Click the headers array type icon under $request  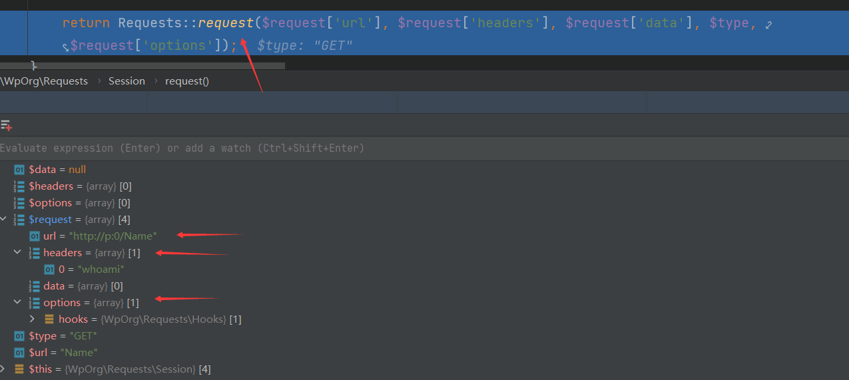tap(34, 253)
